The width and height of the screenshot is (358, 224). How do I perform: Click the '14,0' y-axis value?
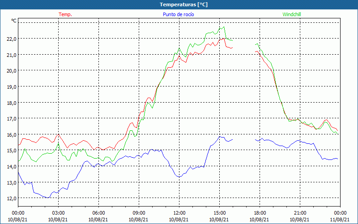click(12, 167)
